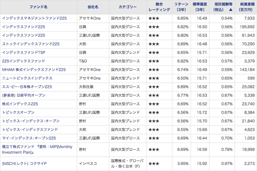Select return value 6.77%
Screen dimensions: 257x171
coord(183,95)
